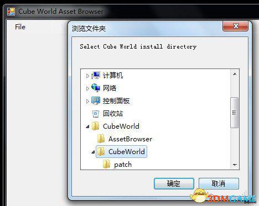Viewport: 259px width, 206px height.
Task: Confirm with the 确定 button
Action: [174, 183]
